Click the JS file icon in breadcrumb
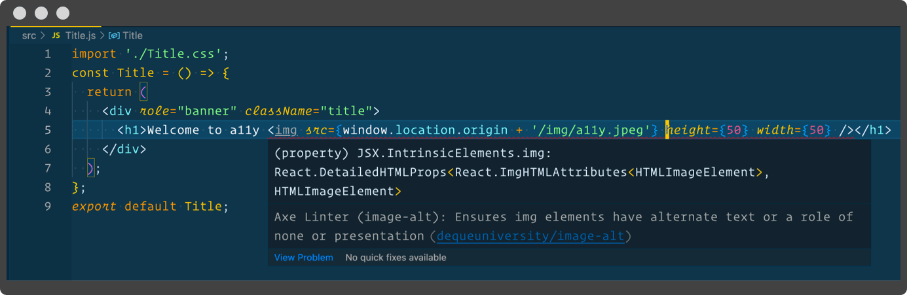 point(56,35)
